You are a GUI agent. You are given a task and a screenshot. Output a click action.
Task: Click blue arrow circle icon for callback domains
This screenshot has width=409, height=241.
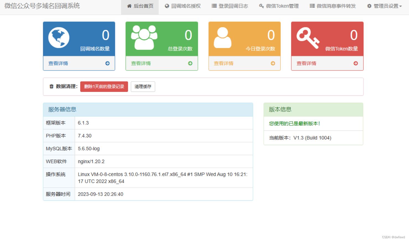click(x=107, y=63)
